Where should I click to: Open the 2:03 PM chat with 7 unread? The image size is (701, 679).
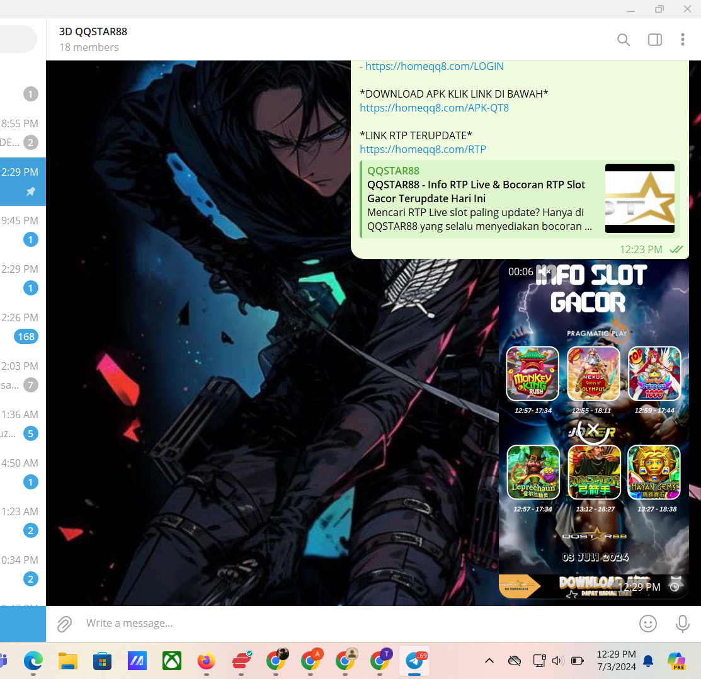pos(23,375)
